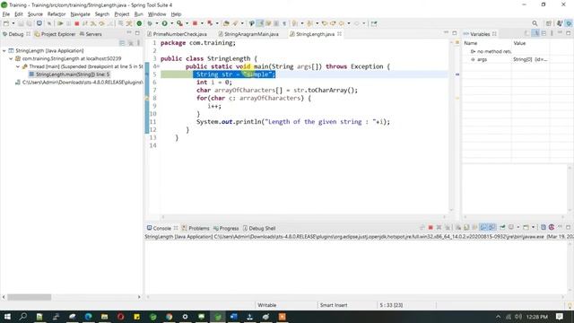Click the Search magnifier icon in toolbar
Viewport: 574px width, 323px height.
click(535, 23)
